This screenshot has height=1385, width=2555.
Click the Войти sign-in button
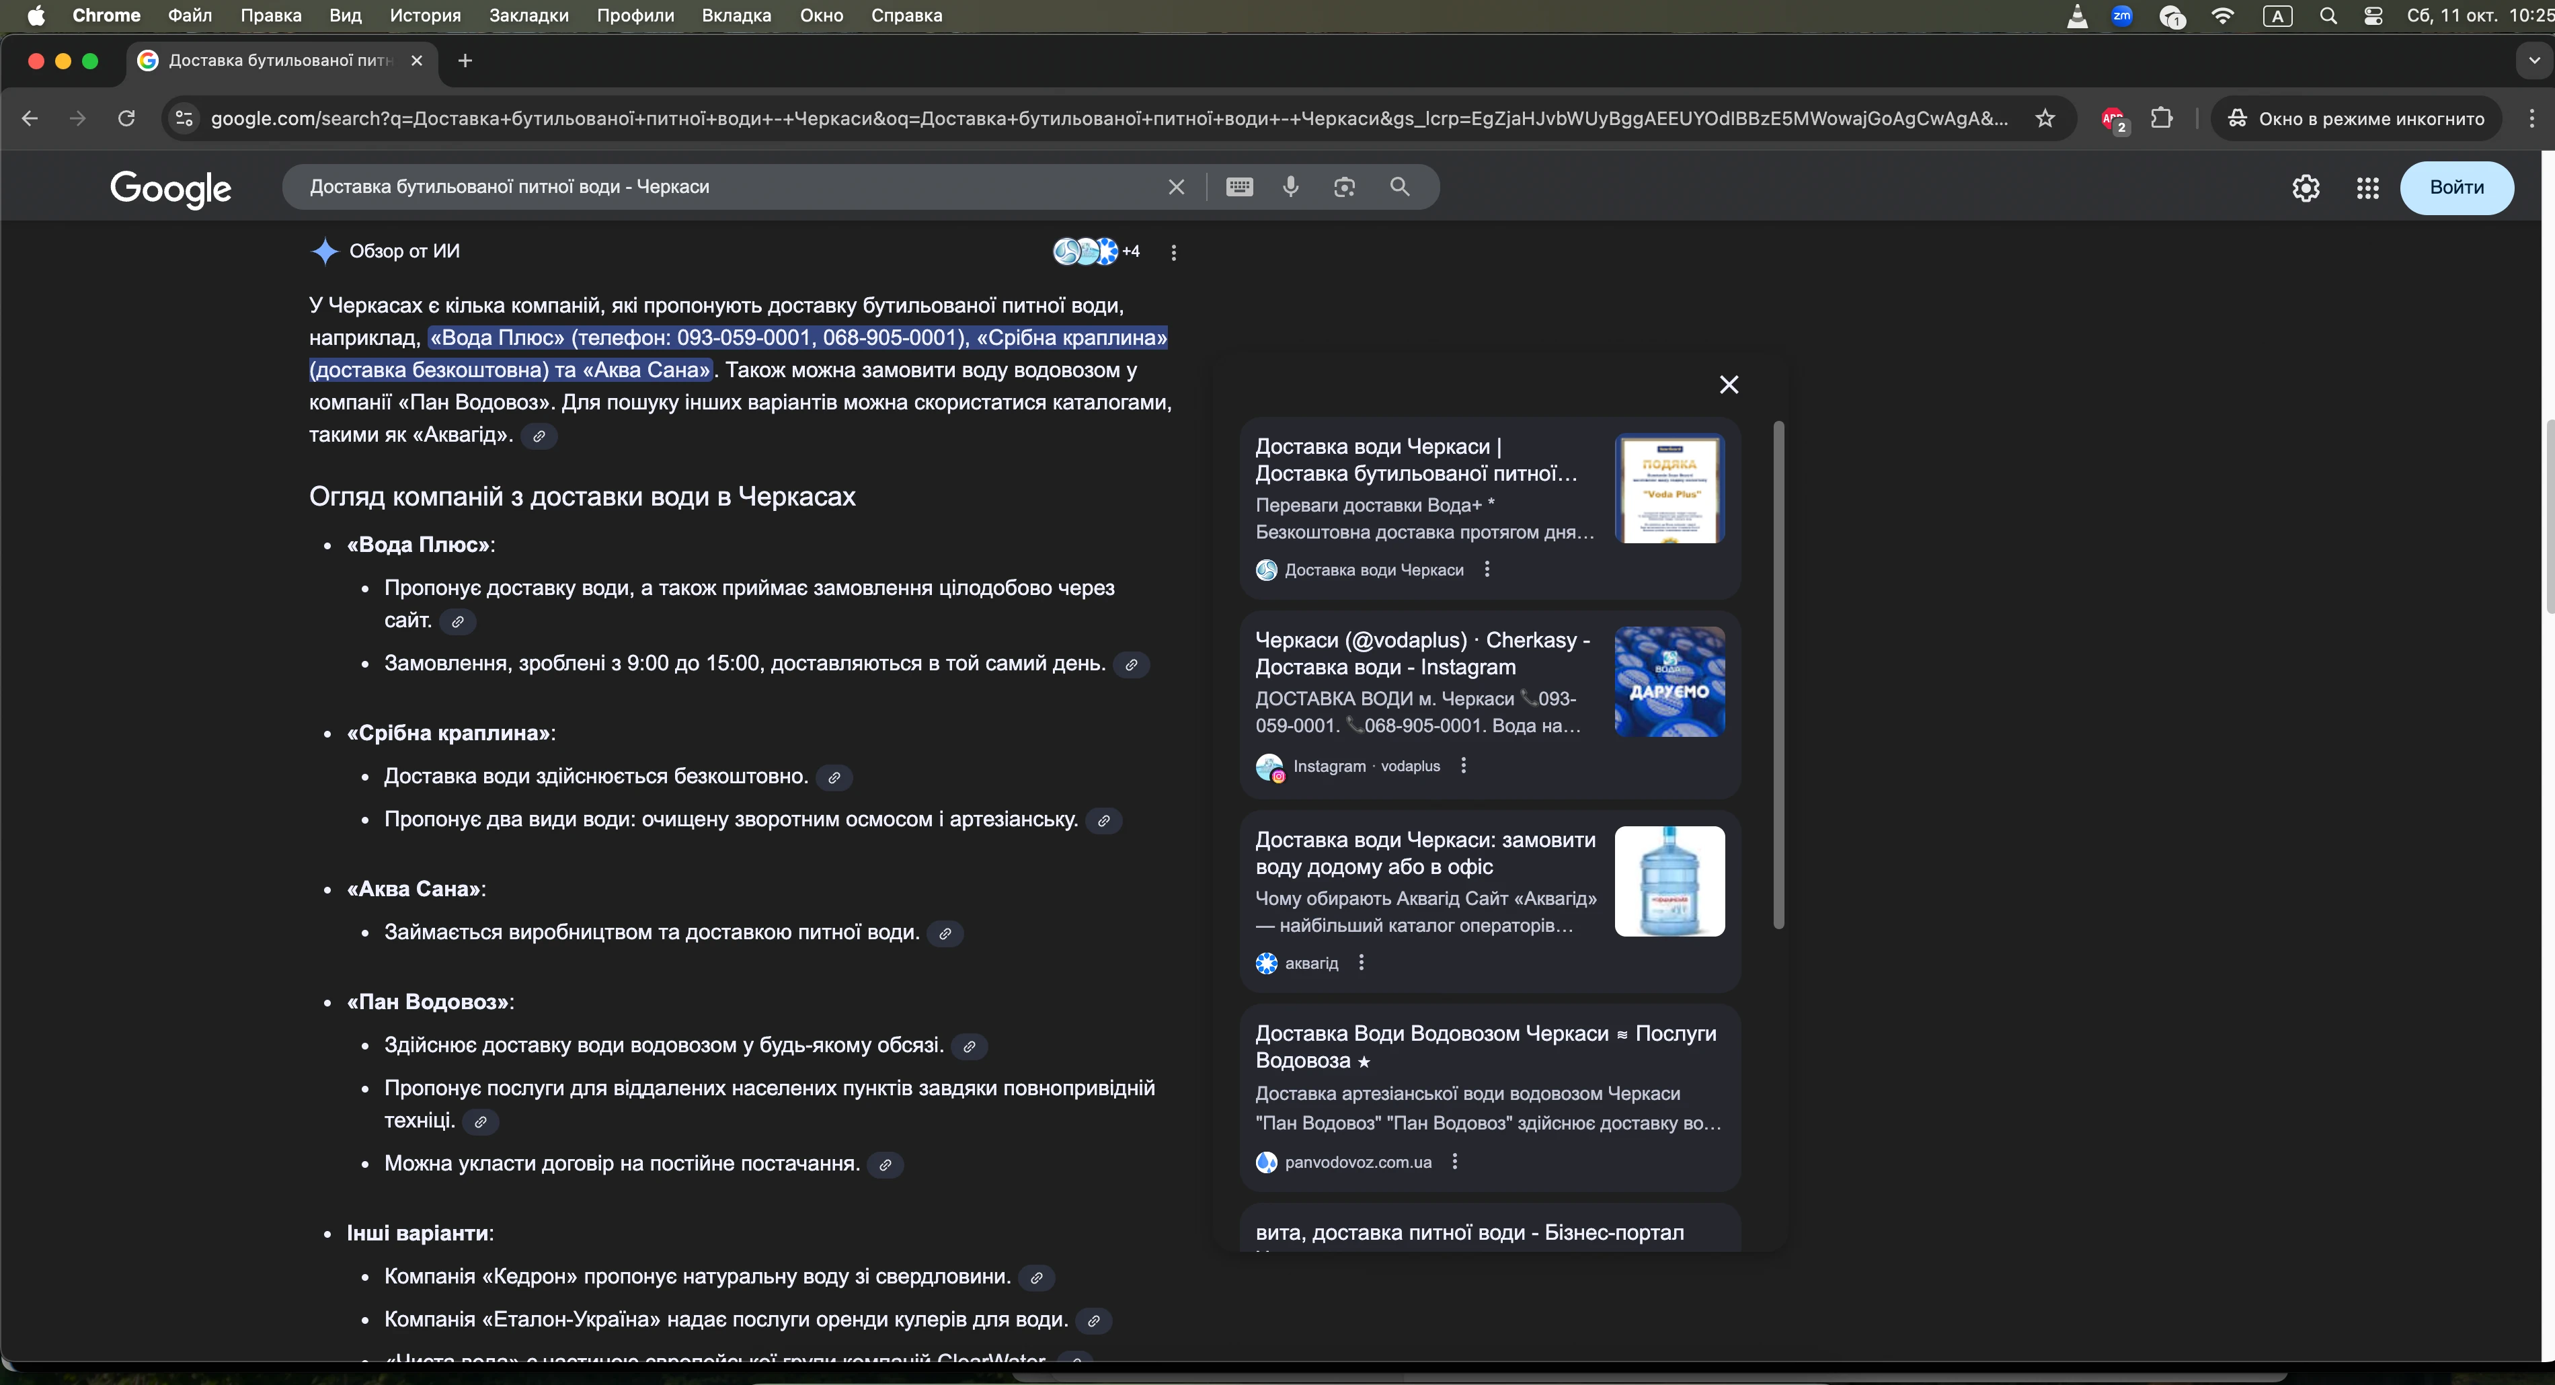coord(2455,188)
